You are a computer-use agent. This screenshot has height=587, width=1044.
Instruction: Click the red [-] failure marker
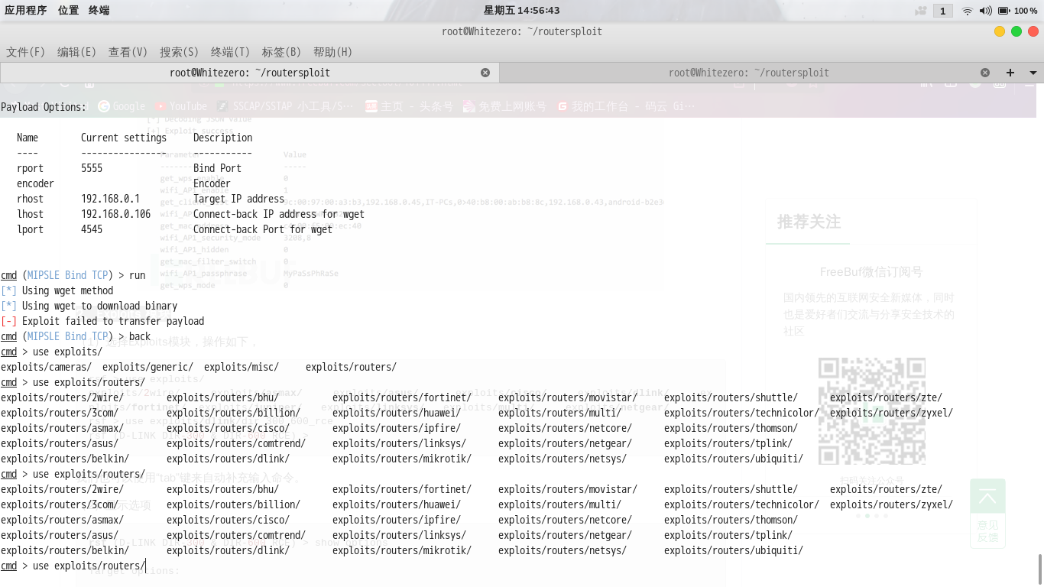pos(8,321)
